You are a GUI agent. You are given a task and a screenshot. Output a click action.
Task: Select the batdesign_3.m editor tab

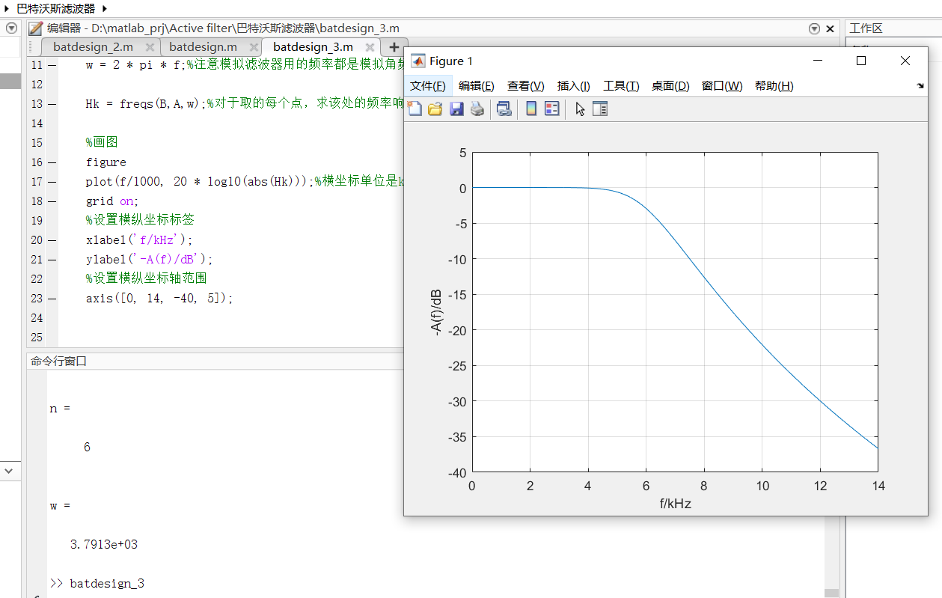click(313, 47)
